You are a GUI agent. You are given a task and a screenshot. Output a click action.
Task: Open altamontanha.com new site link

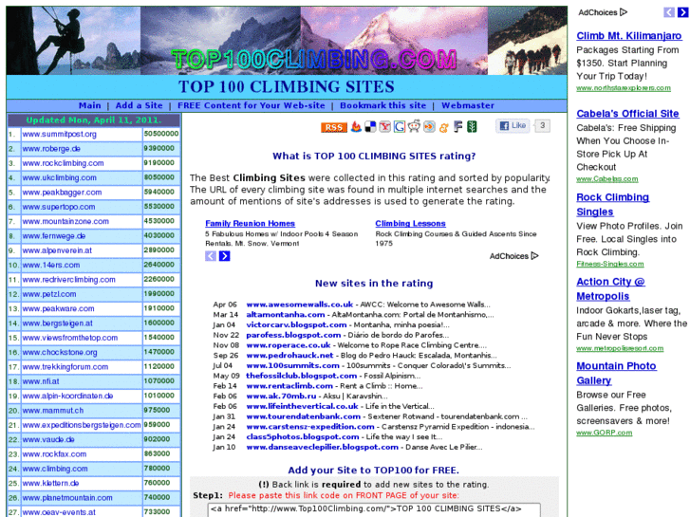pos(286,315)
